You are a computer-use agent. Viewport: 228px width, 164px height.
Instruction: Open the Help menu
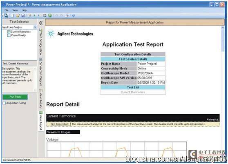24,10
